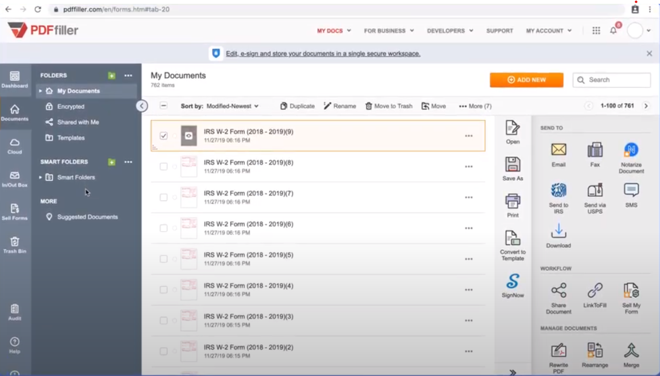Tick the checkbox for W-2 Form (7)
Image resolution: width=660 pixels, height=376 pixels.
point(163,197)
